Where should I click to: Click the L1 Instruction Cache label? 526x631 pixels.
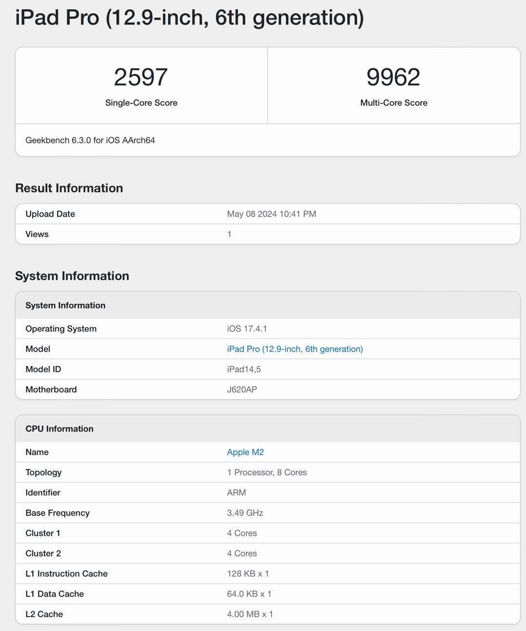(x=67, y=574)
